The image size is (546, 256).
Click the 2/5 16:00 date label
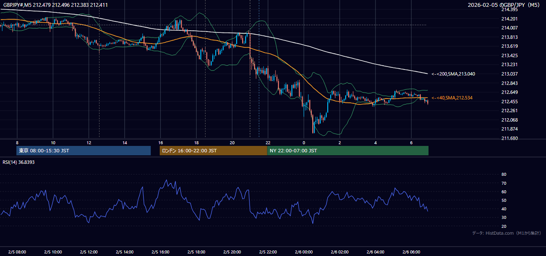click(161, 252)
